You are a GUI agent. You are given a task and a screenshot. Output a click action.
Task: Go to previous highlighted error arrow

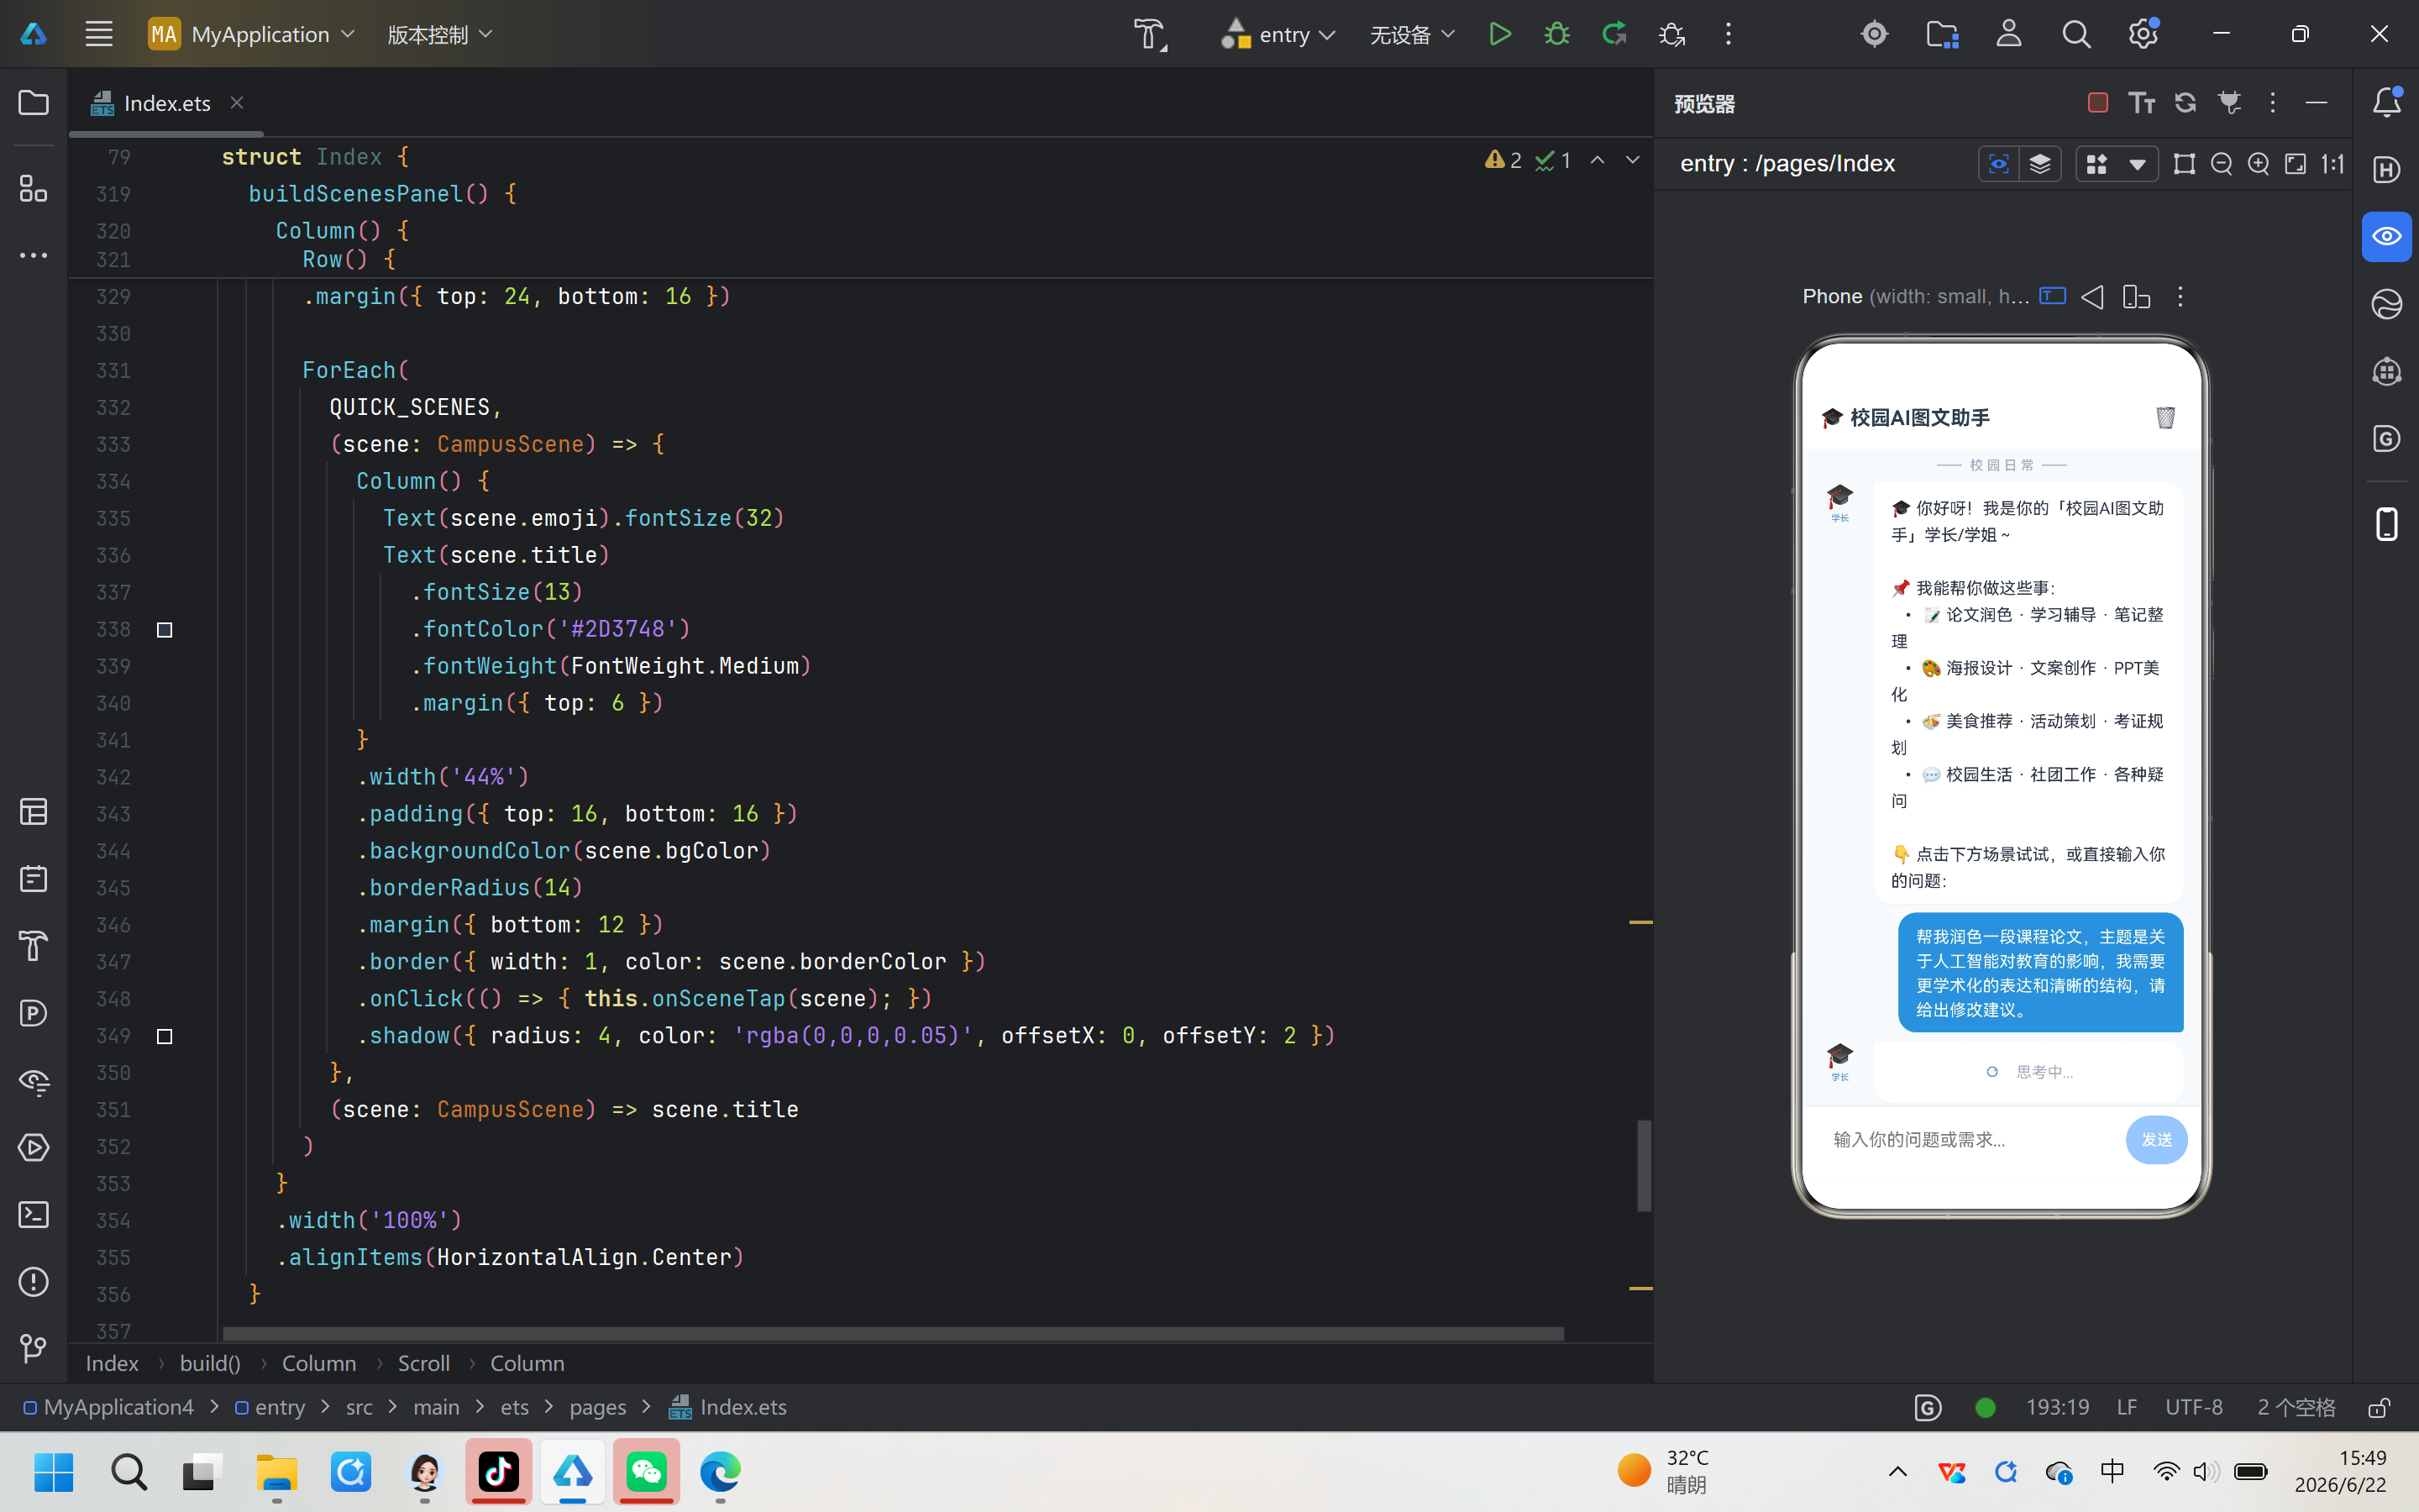[x=1598, y=160]
